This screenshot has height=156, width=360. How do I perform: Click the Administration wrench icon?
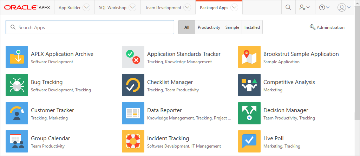[x=313, y=27]
